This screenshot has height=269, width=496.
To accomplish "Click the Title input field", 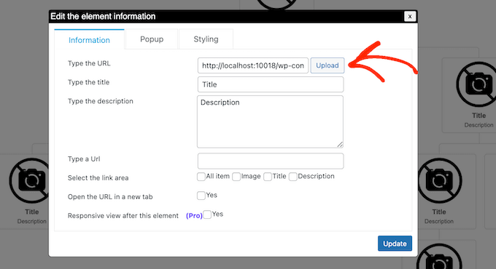I will point(271,84).
